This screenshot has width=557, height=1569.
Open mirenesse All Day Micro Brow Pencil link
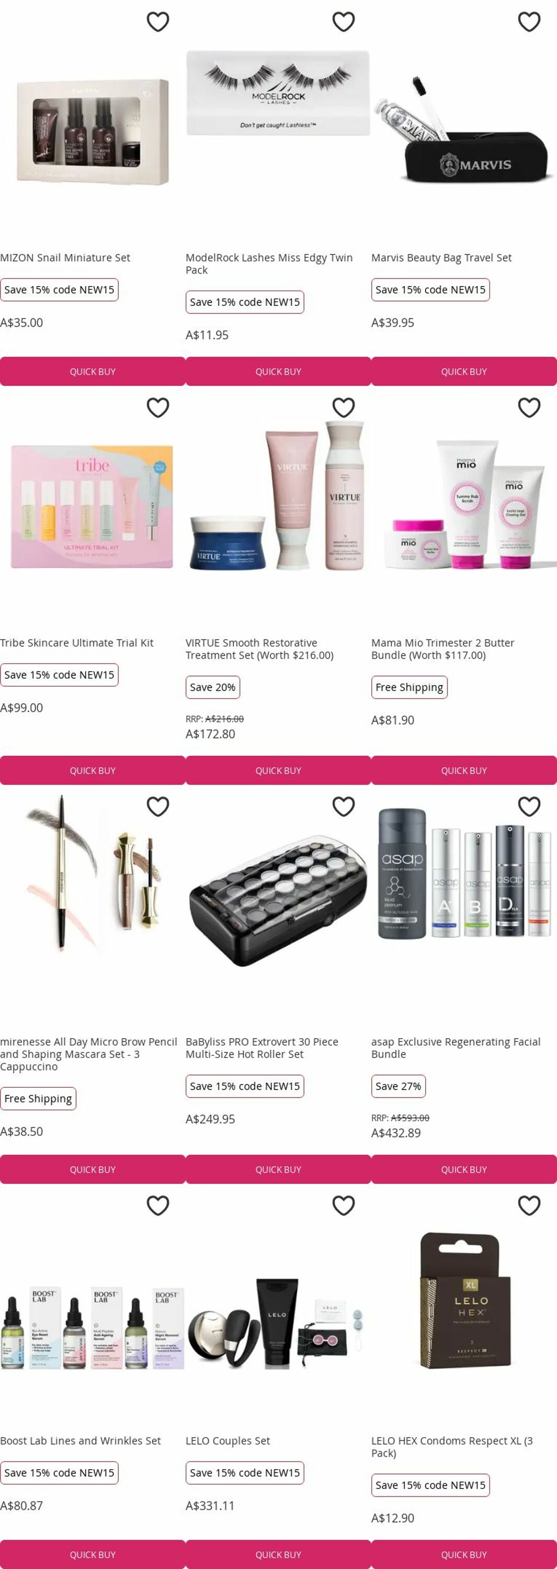(x=88, y=1054)
